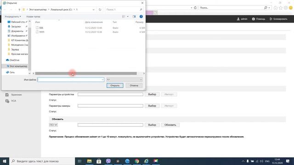The height and width of the screenshot is (165, 294).
Task: Toggle the preview pane icon
Action: [134, 16]
